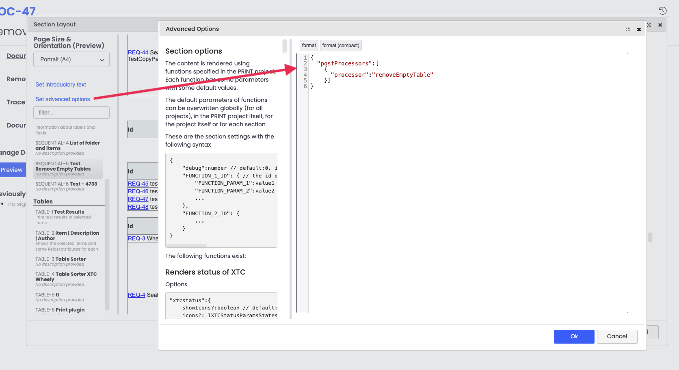This screenshot has width=679, height=370.
Task: Open the Portrait (A4) page size dropdown
Action: click(x=71, y=59)
